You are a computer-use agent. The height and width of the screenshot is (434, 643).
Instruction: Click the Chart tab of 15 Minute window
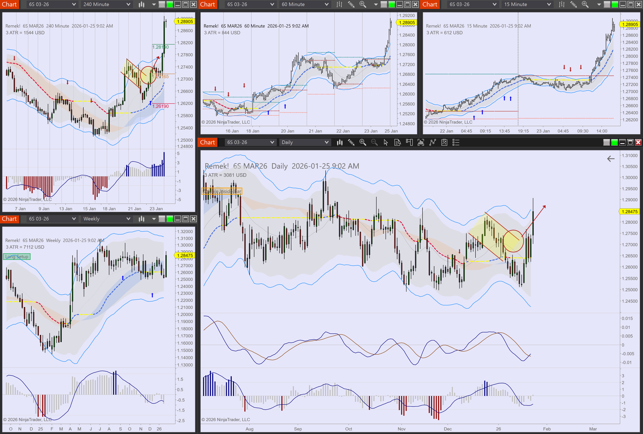[x=430, y=4]
